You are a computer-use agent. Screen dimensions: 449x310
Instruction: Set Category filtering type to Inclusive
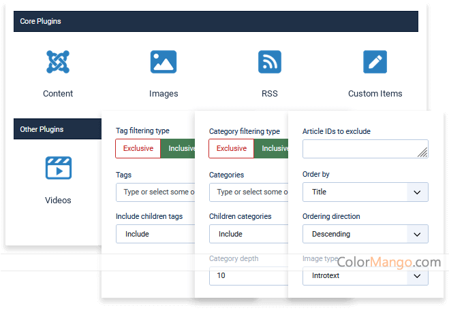click(x=271, y=148)
